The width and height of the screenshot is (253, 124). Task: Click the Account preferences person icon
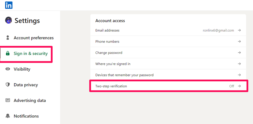tap(8, 38)
